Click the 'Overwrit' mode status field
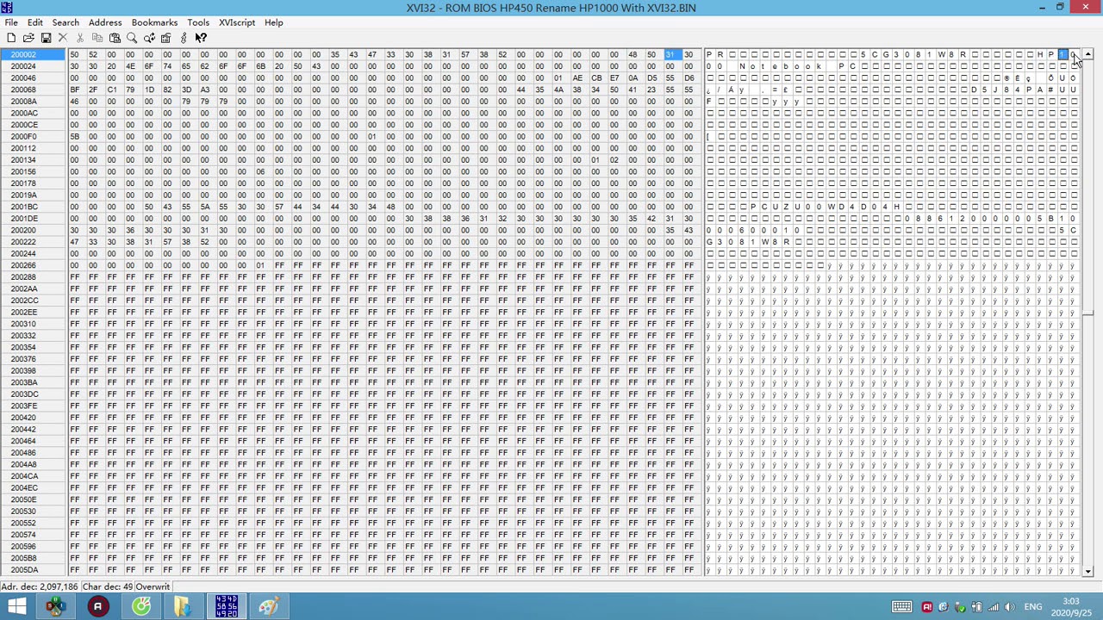The width and height of the screenshot is (1103, 620). click(153, 587)
